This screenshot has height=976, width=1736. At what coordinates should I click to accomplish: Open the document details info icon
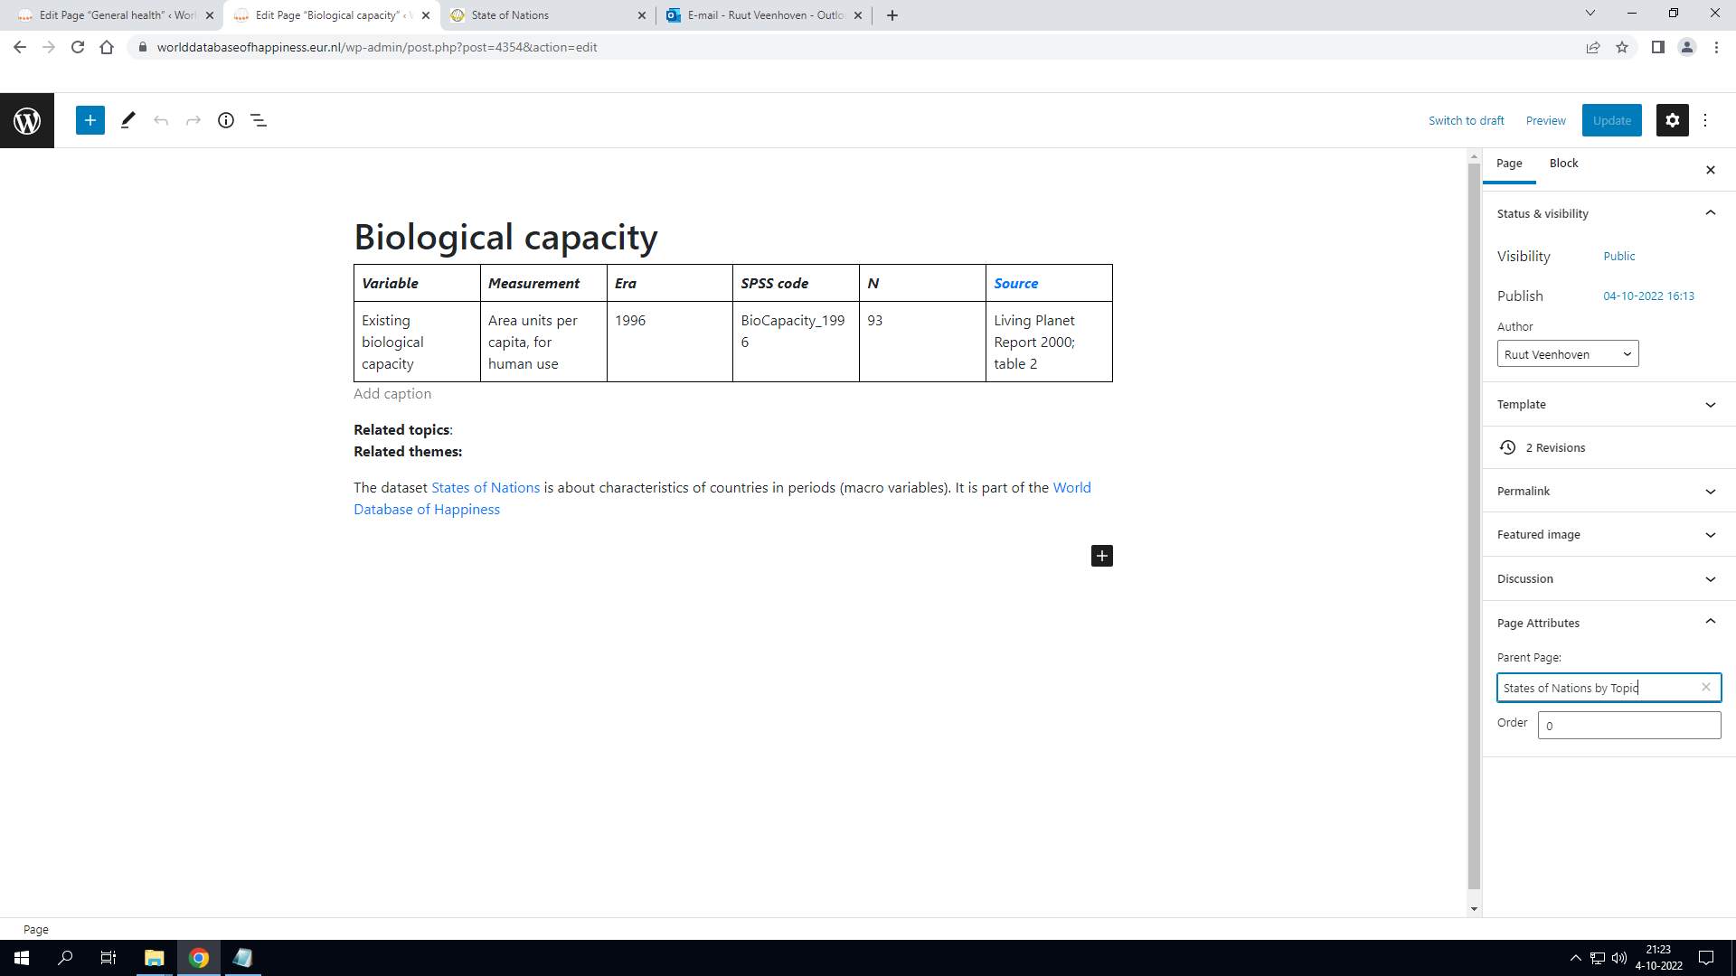226,120
